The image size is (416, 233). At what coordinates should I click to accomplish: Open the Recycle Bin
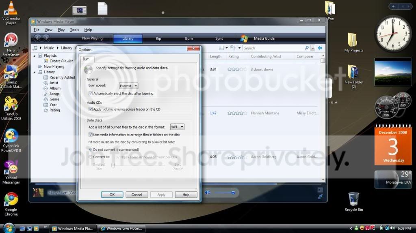click(354, 202)
